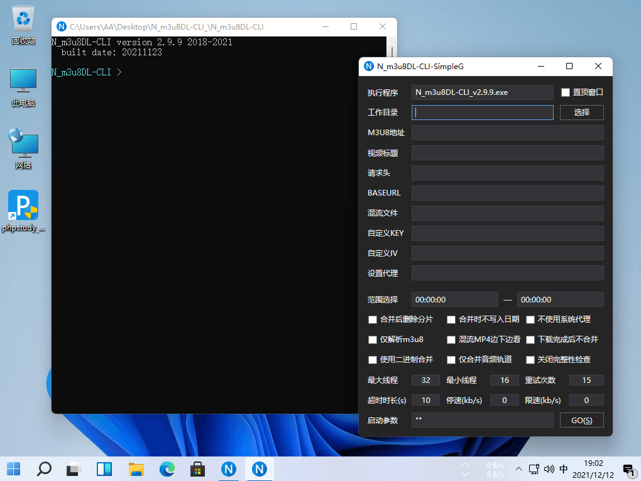The height and width of the screenshot is (481, 641).
Task: Click the 选择 browse button
Action: click(x=581, y=113)
